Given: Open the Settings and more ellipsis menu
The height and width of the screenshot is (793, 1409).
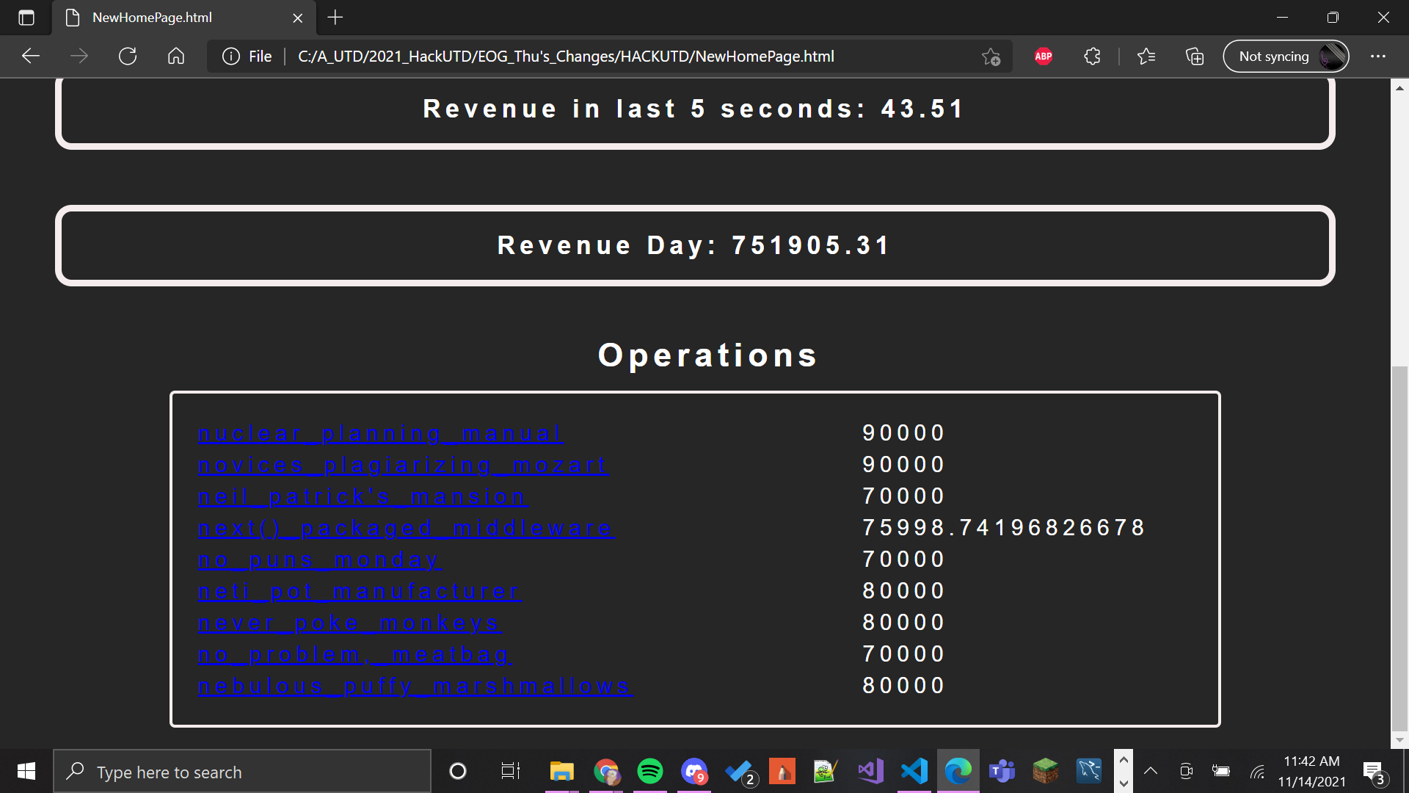Looking at the screenshot, I should 1378,57.
